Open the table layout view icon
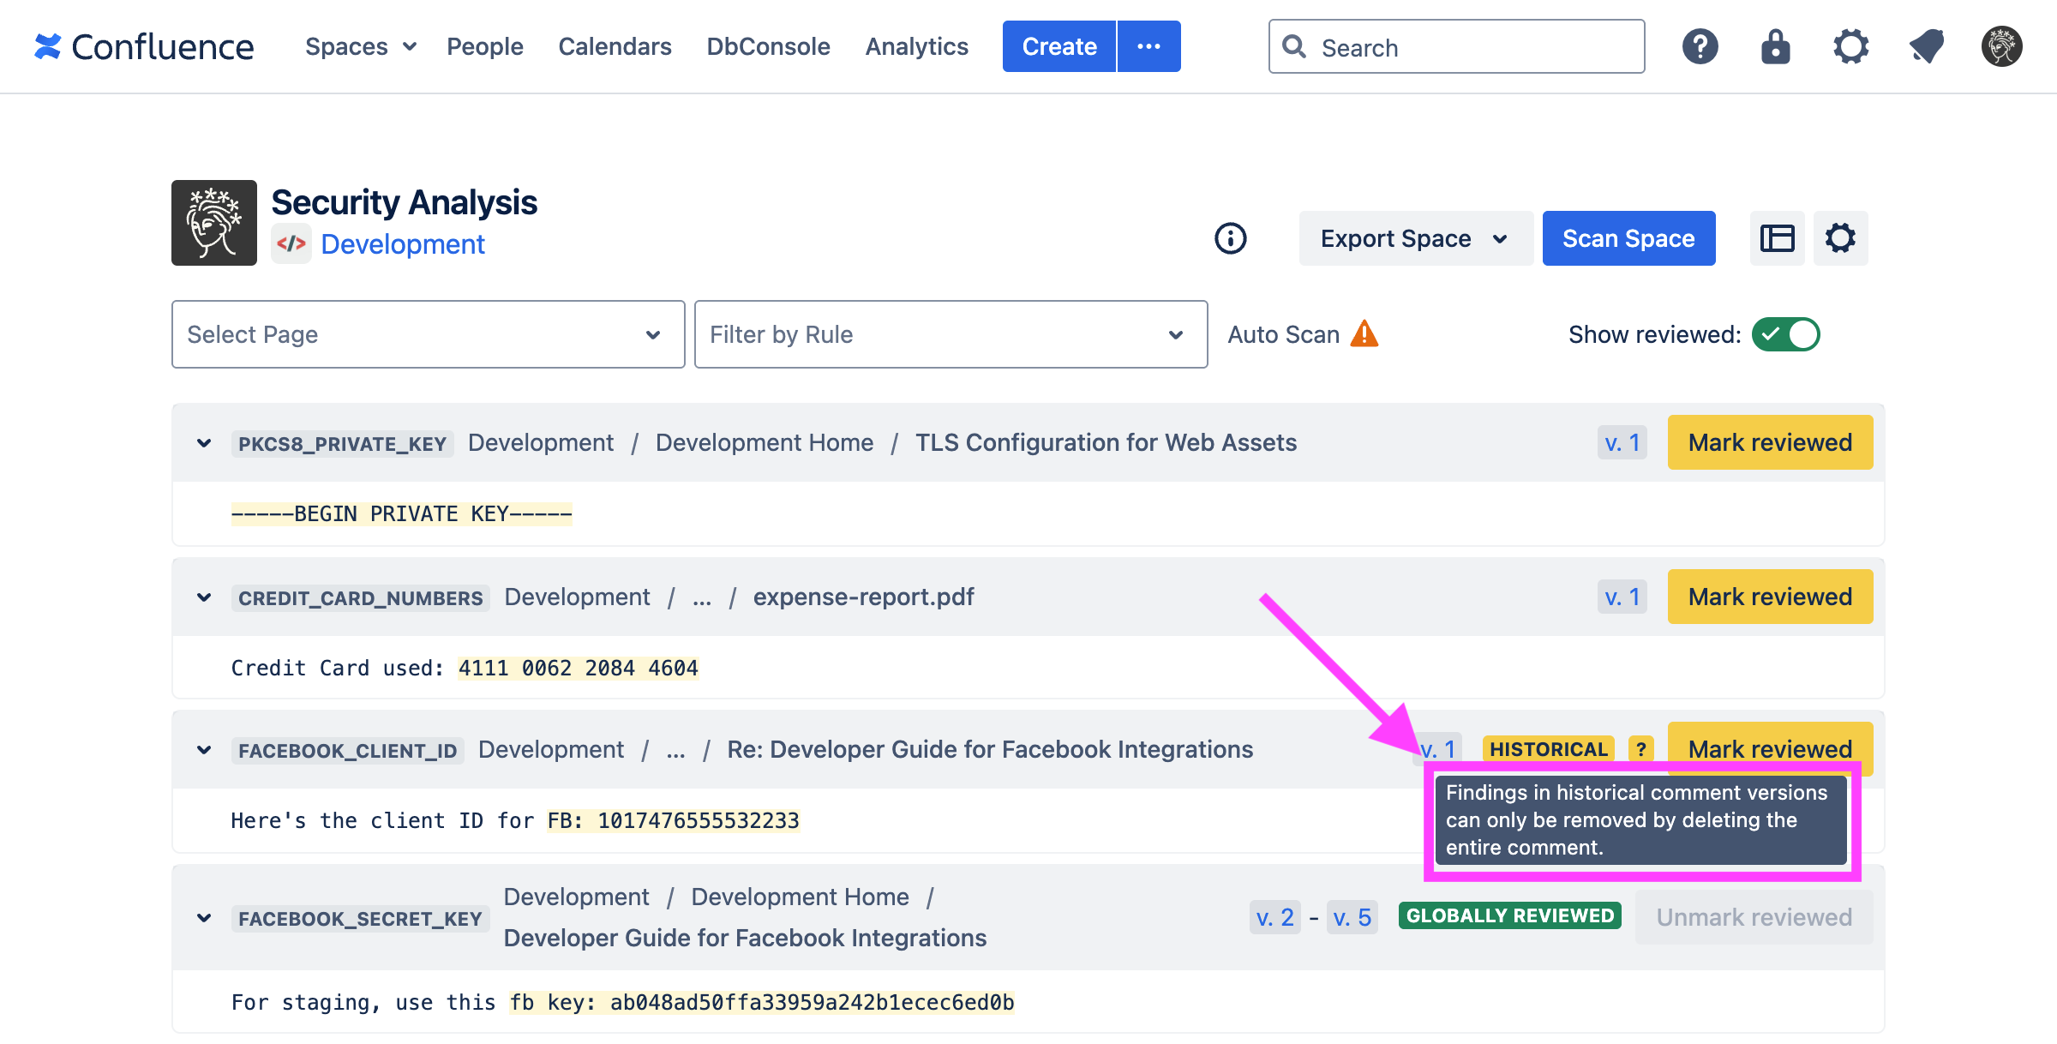The height and width of the screenshot is (1044, 2057). [1777, 238]
